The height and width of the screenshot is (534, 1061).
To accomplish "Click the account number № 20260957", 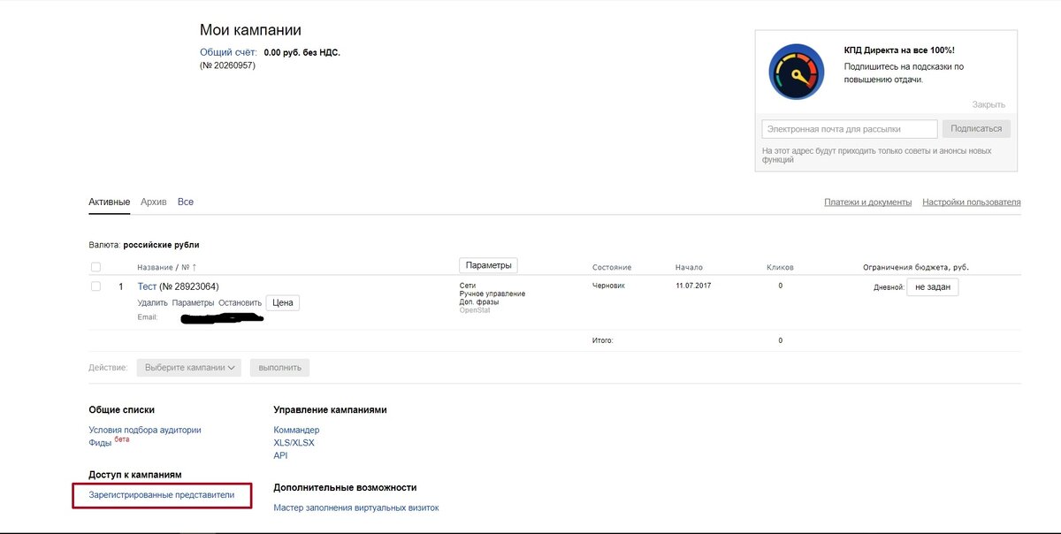I will point(227,65).
